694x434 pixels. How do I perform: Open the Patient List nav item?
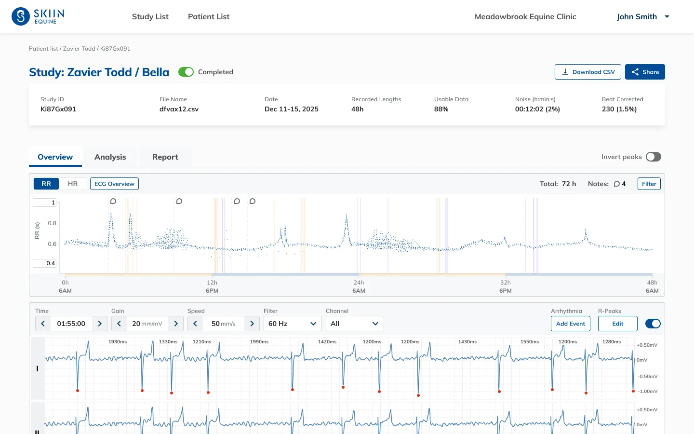click(x=209, y=16)
